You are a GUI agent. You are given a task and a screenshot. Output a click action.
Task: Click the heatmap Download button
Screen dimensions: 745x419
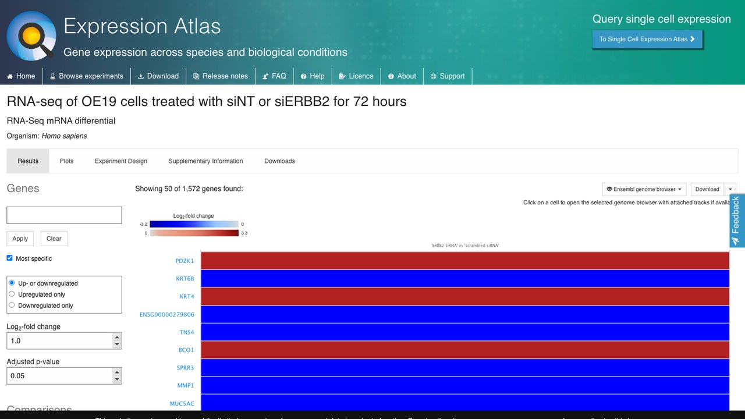(x=707, y=189)
